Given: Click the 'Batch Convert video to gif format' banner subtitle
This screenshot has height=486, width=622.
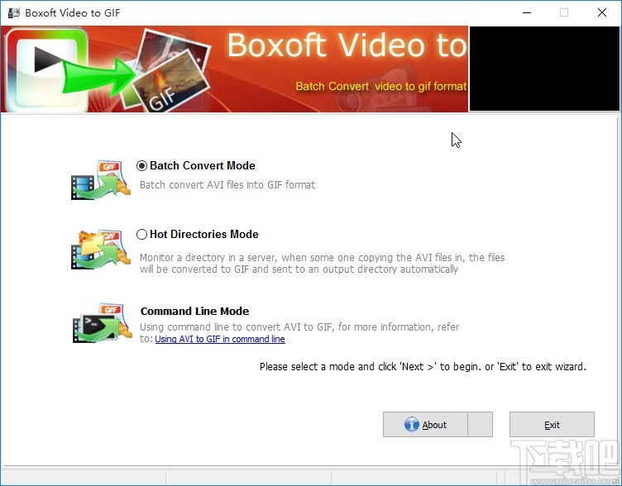Looking at the screenshot, I should (380, 86).
